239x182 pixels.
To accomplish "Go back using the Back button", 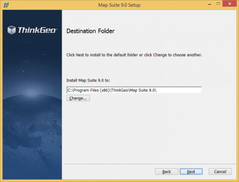I will click(166, 172).
